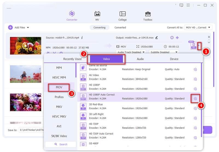The height and width of the screenshot is (152, 219).
Task: Click the format Search field
Action: pos(60,144)
